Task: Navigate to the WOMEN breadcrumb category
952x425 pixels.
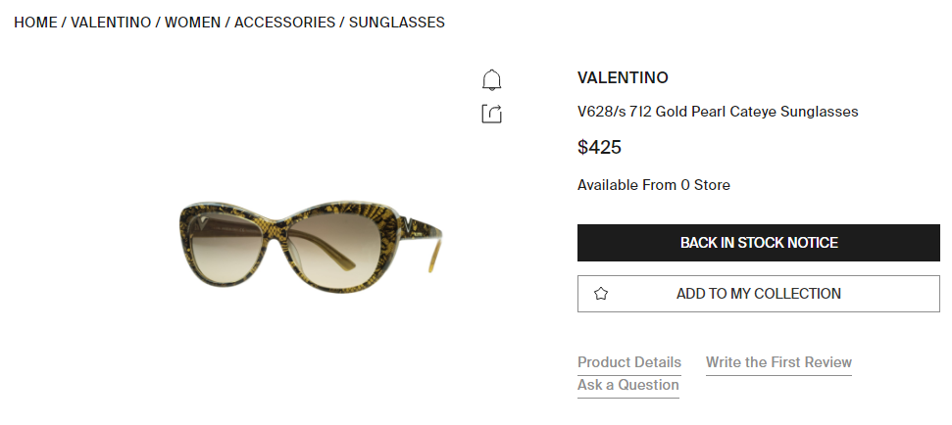Action: point(192,22)
